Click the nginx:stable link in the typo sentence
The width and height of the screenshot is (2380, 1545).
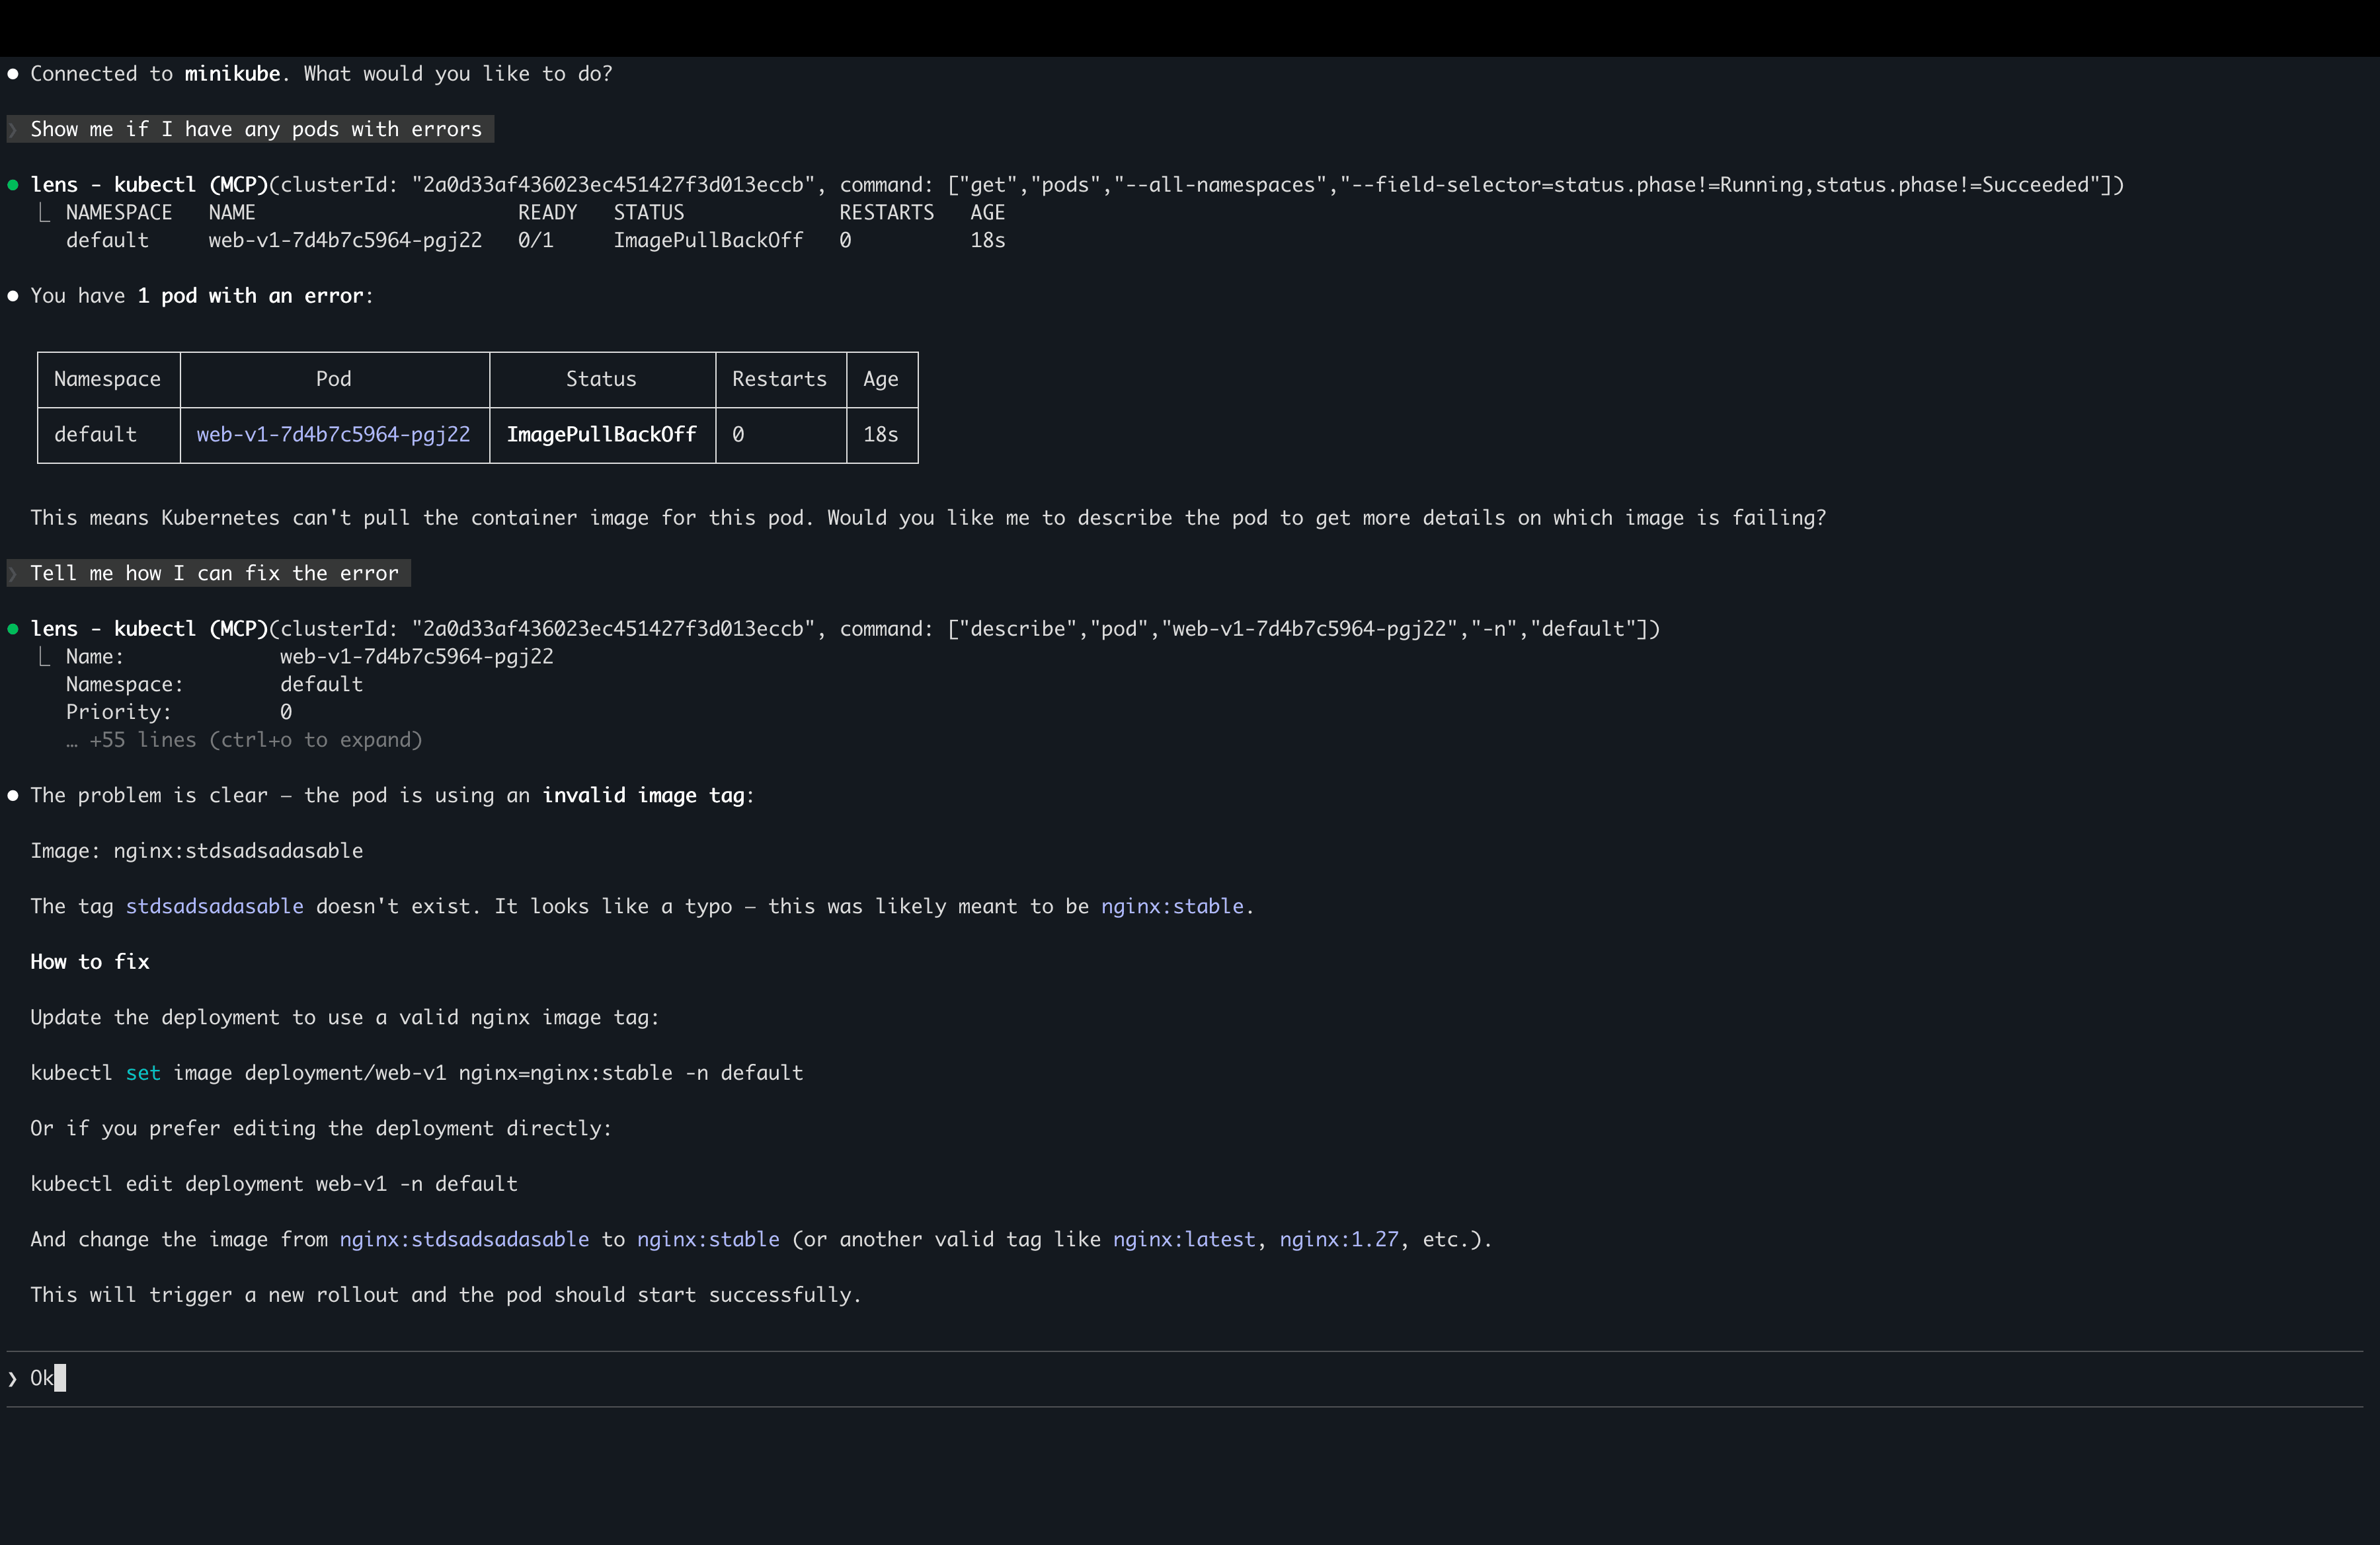pyautogui.click(x=1172, y=907)
